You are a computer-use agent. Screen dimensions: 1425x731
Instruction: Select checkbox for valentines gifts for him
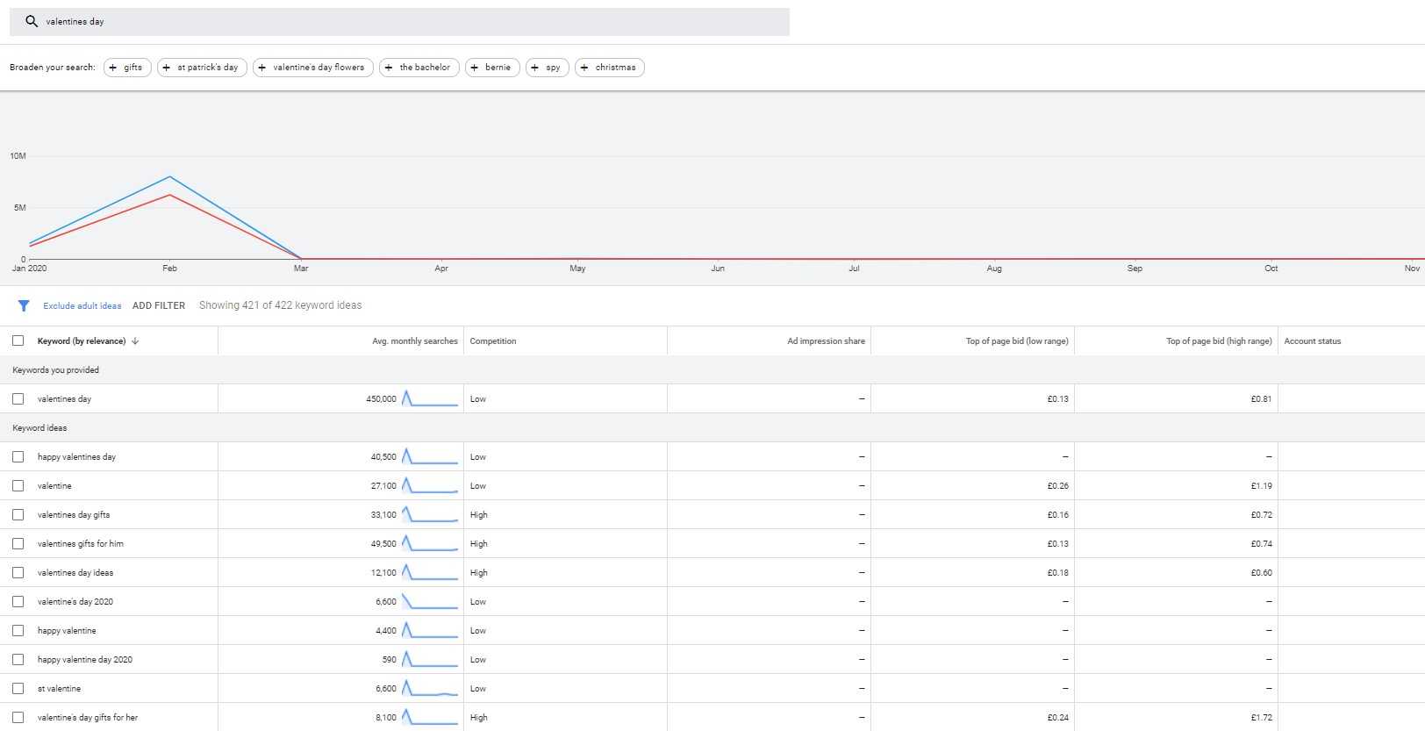(18, 543)
